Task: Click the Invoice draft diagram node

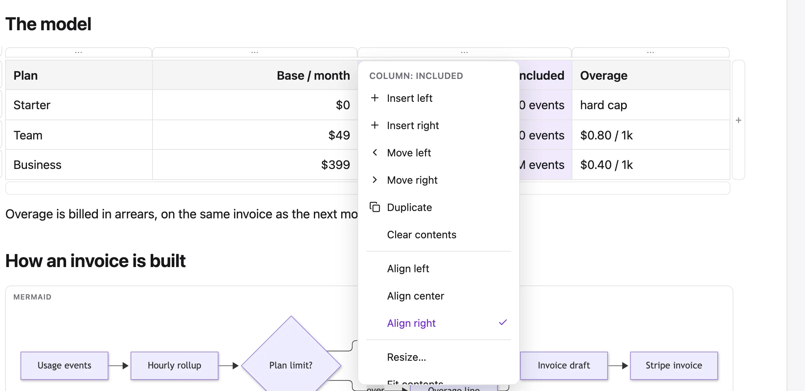Action: (564, 366)
